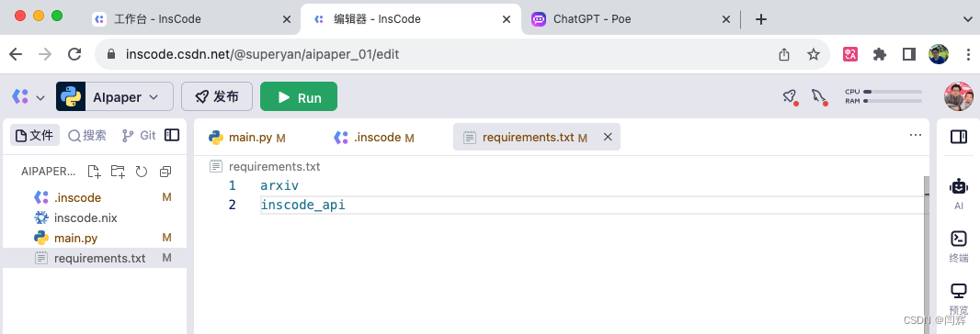980x334 pixels.
Task: Open the Chrome profile avatar
Action: coord(938,54)
